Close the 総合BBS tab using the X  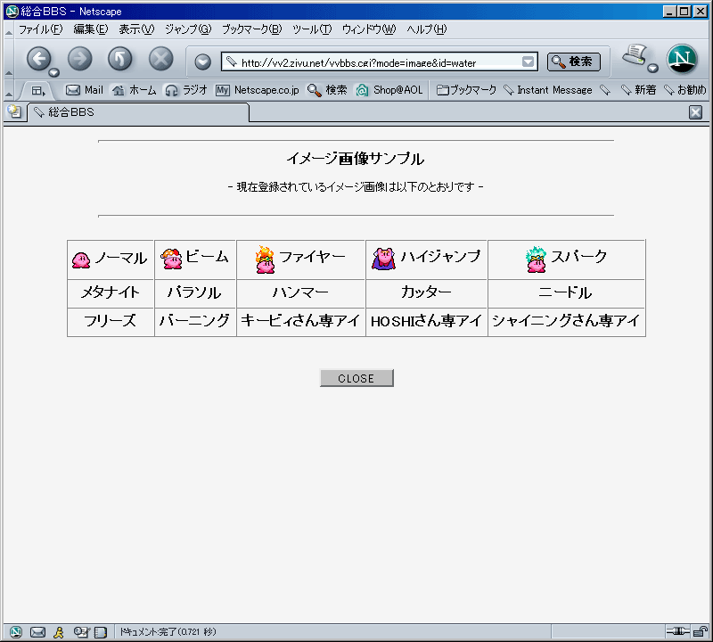(x=695, y=112)
